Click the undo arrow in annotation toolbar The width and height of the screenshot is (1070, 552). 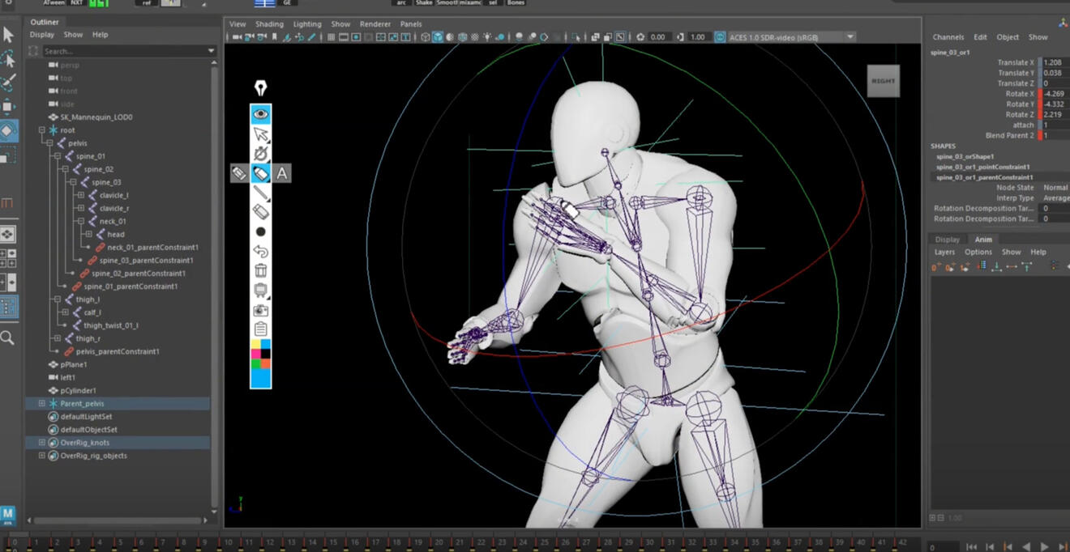260,251
